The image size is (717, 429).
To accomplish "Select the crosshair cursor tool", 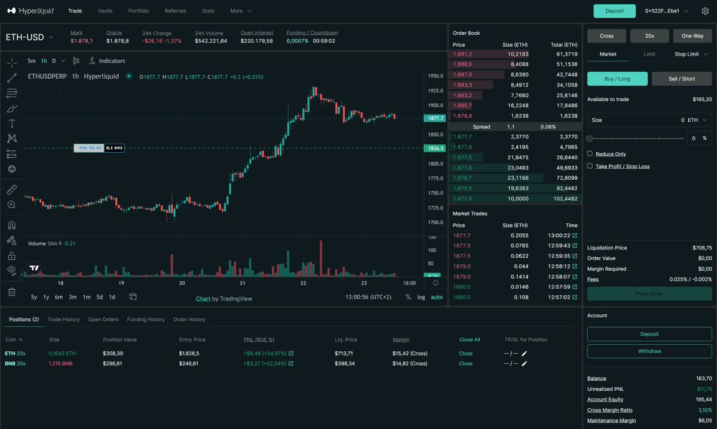I will pos(11,63).
